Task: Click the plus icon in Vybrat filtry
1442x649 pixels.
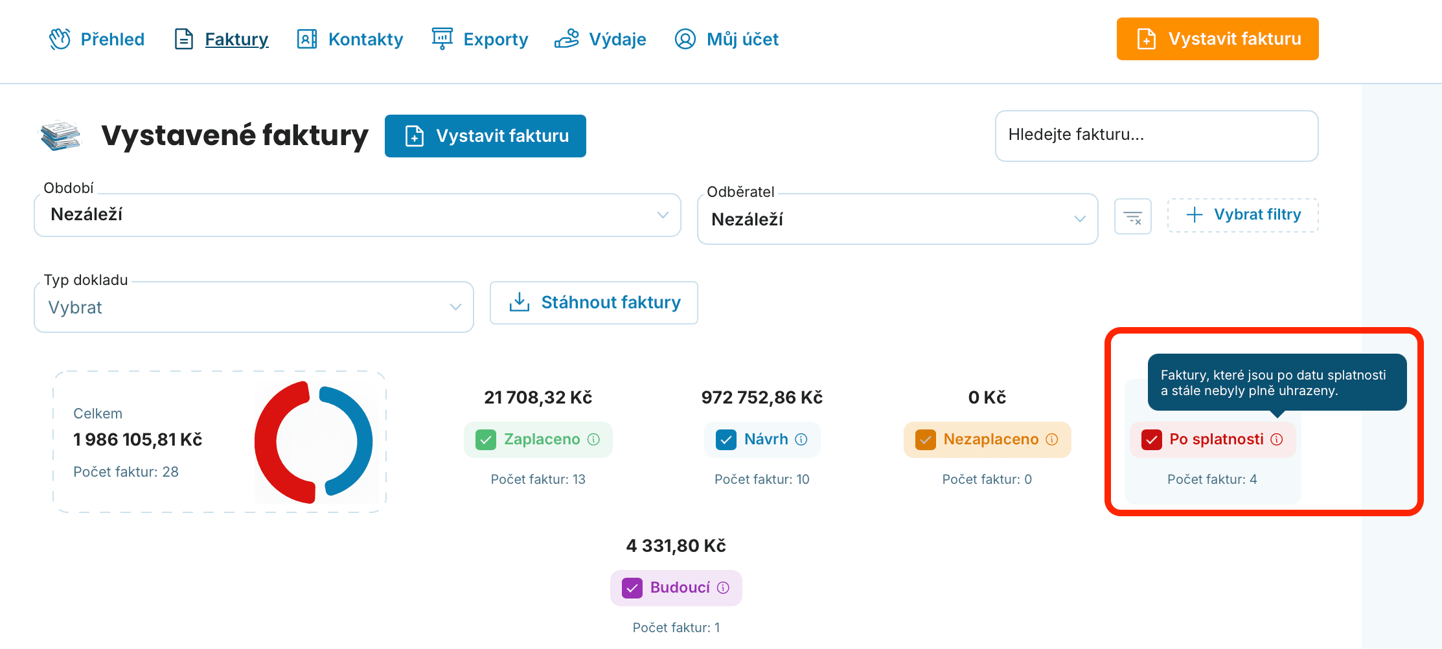Action: coord(1195,215)
